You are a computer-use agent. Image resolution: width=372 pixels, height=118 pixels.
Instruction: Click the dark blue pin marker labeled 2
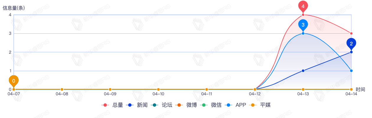coord(351,44)
